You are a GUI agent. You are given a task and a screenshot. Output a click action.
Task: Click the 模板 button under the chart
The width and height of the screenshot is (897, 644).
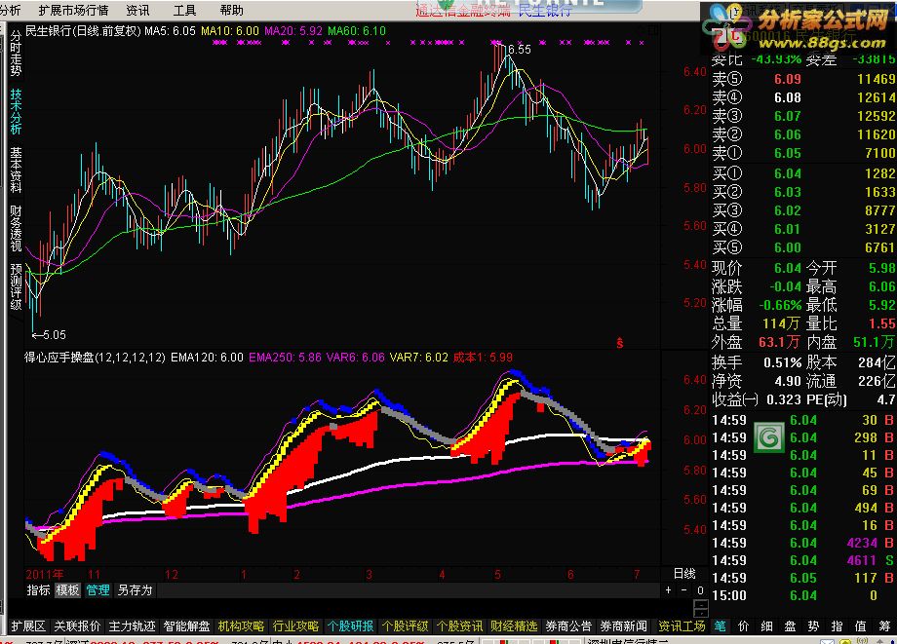tap(67, 590)
